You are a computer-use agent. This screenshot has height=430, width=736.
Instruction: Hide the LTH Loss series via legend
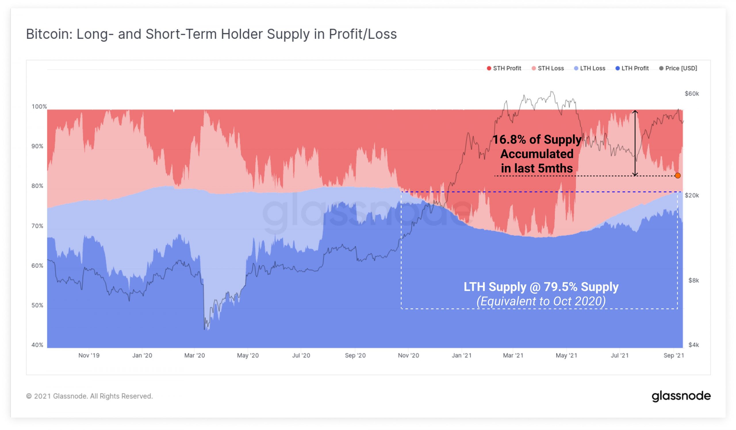click(589, 68)
